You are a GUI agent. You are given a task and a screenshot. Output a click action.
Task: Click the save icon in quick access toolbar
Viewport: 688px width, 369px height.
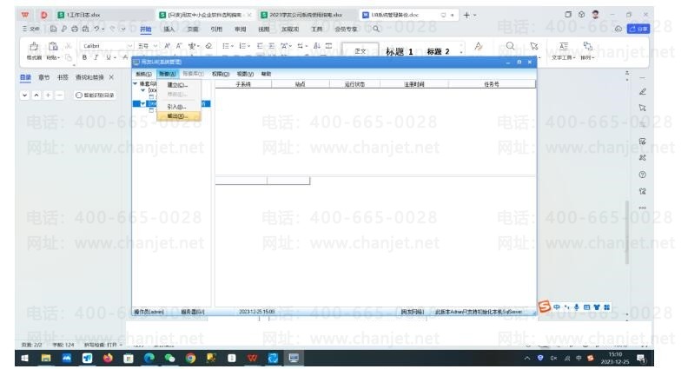[x=53, y=29]
